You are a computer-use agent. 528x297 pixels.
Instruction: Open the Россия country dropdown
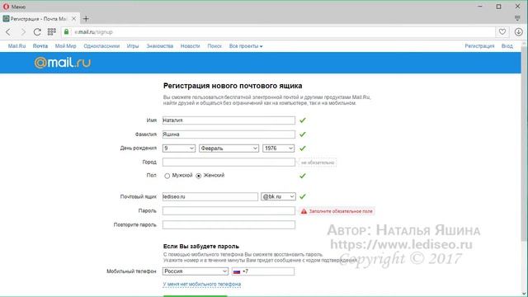(196, 271)
